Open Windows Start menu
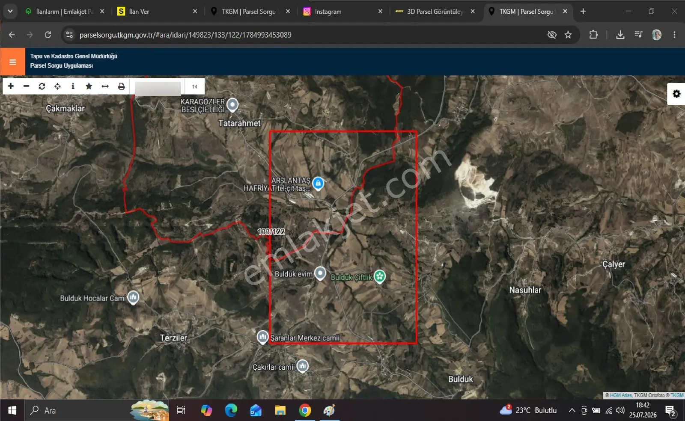 (12, 410)
